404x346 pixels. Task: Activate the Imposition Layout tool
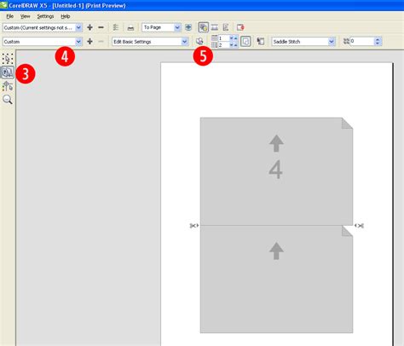point(8,72)
